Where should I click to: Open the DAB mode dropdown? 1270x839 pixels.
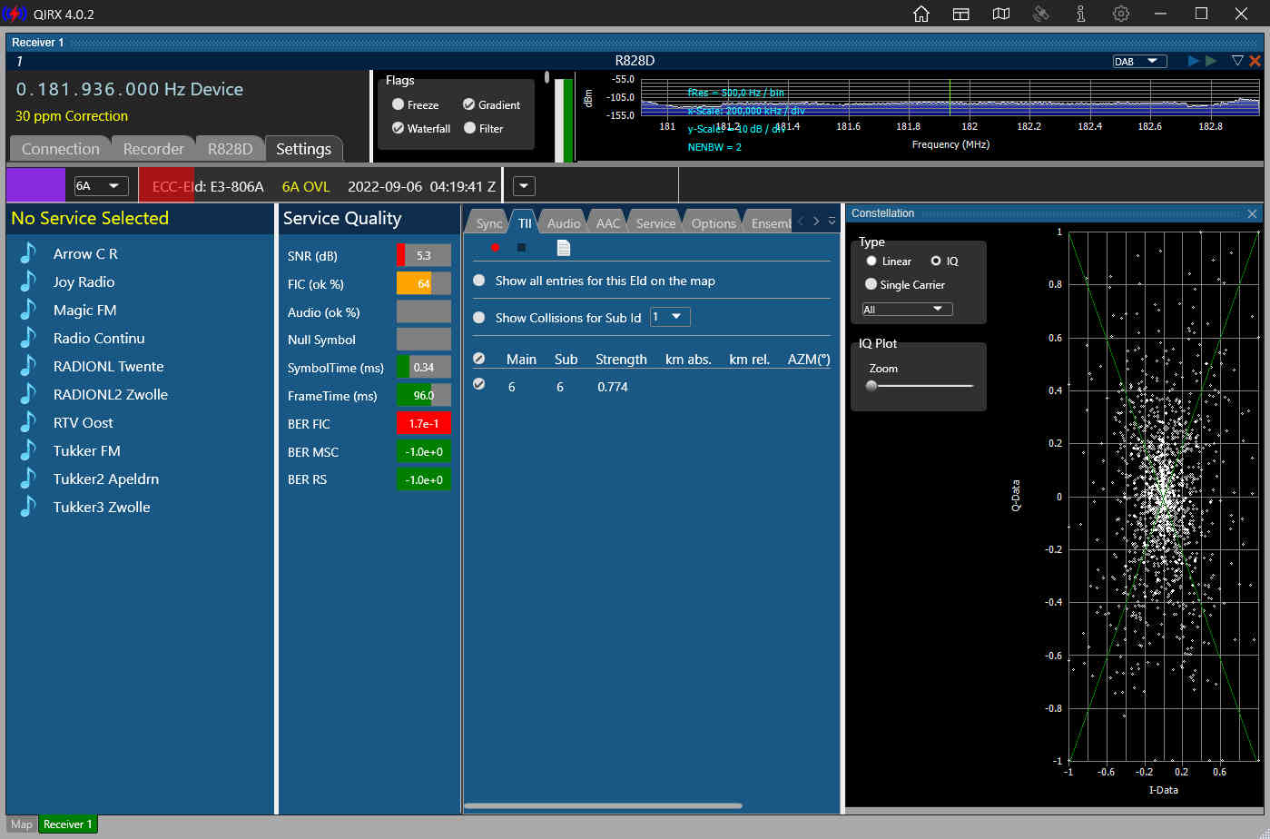1140,61
